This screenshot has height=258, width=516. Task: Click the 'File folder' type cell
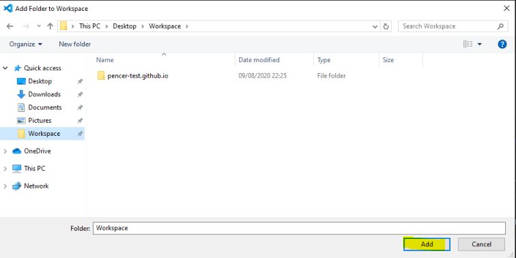click(x=332, y=76)
